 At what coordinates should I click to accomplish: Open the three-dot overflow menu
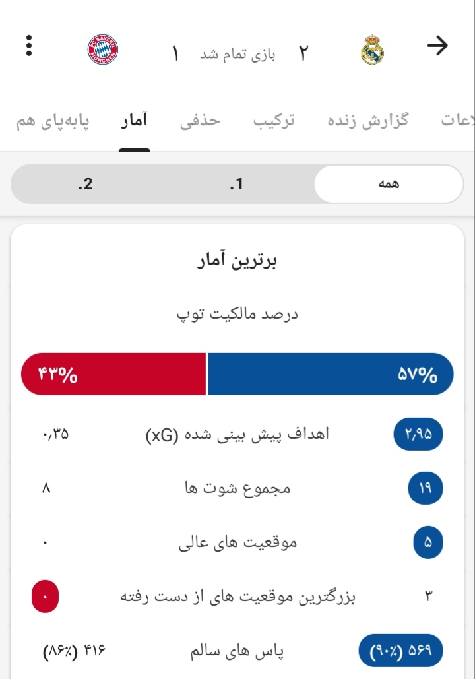pos(29,46)
